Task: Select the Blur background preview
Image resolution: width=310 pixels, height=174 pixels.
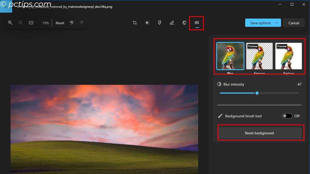Action: coord(230,56)
